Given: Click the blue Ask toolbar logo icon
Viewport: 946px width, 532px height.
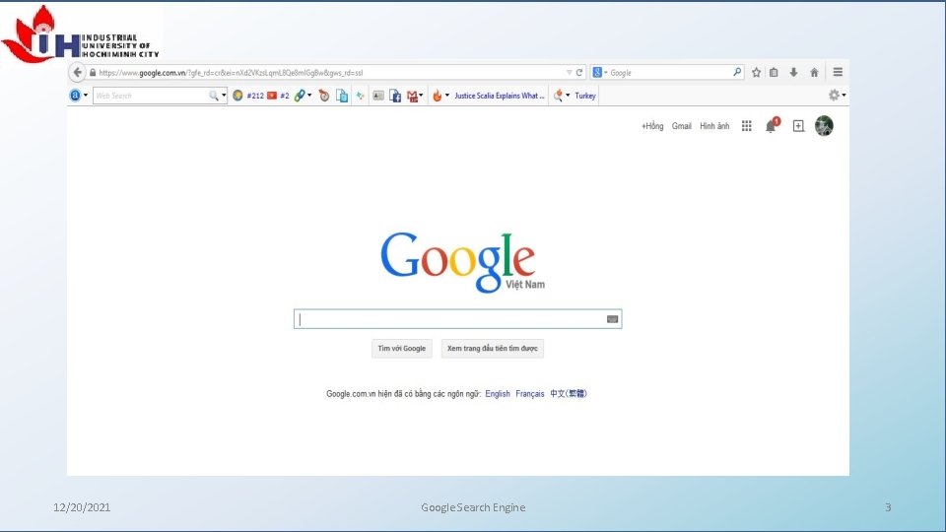Looking at the screenshot, I should (75, 96).
